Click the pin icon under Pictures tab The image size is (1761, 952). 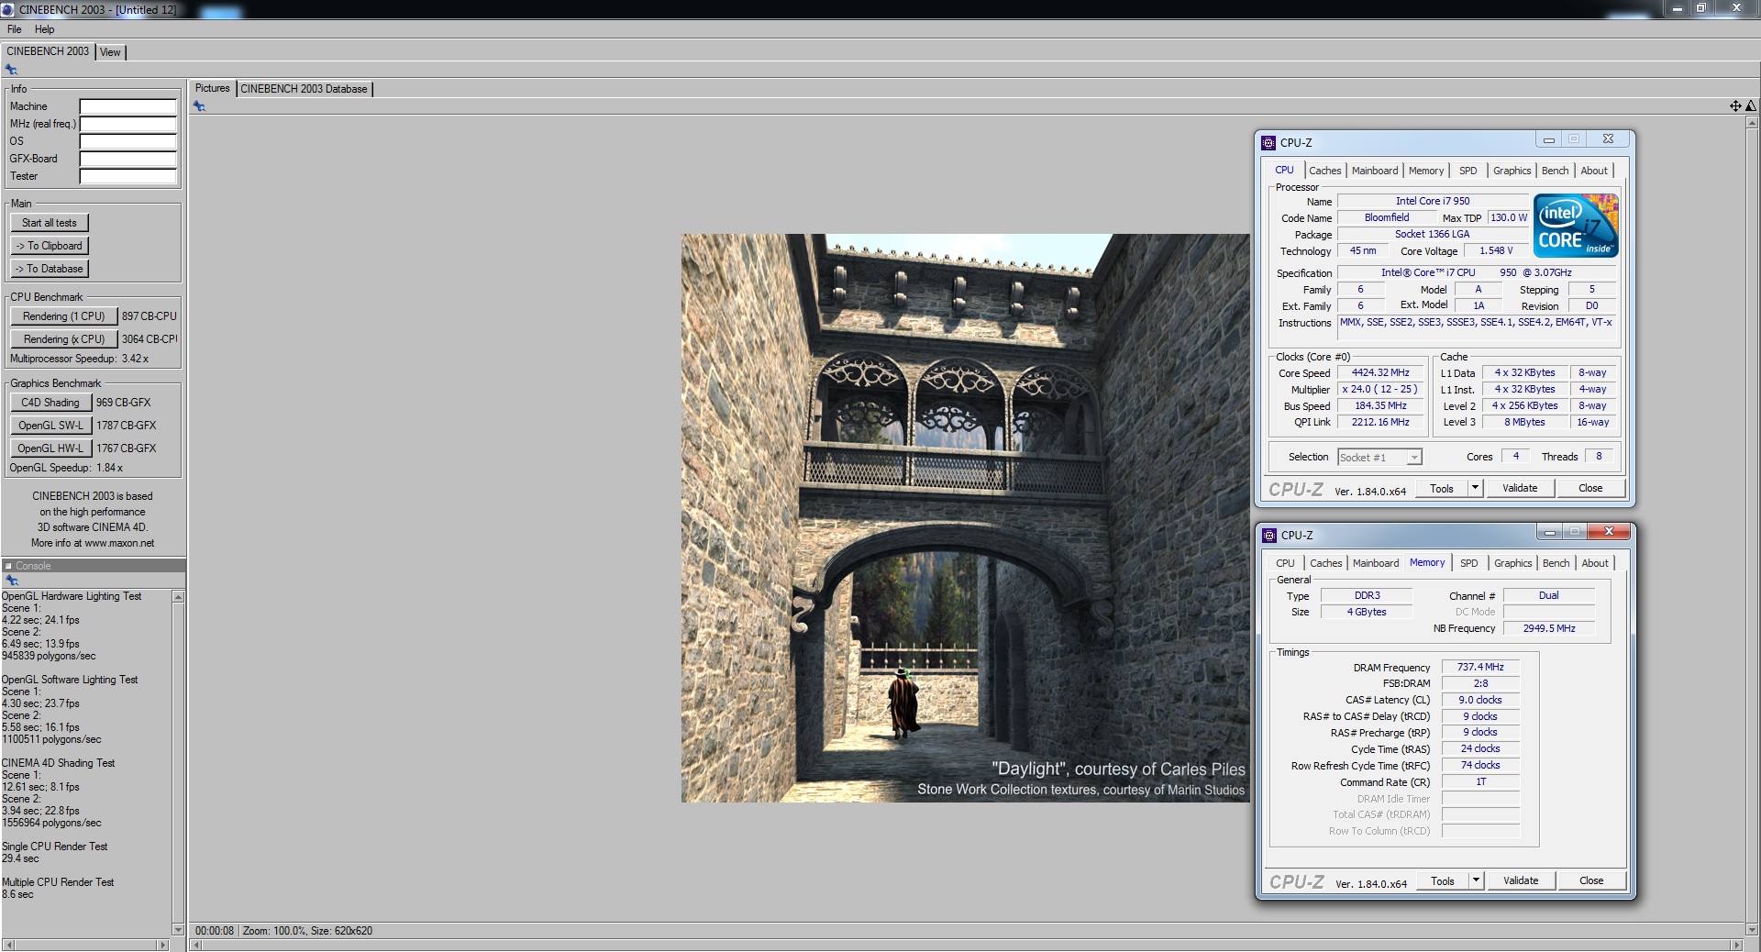199,106
